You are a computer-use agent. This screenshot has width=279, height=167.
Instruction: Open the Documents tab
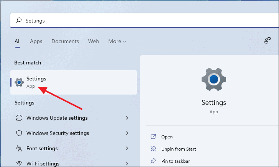click(x=65, y=41)
